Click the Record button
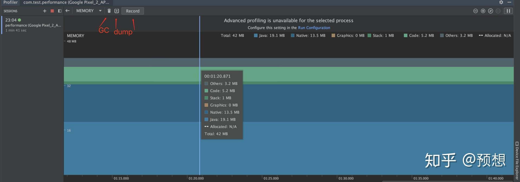Image resolution: width=520 pixels, height=182 pixels. coord(133,11)
